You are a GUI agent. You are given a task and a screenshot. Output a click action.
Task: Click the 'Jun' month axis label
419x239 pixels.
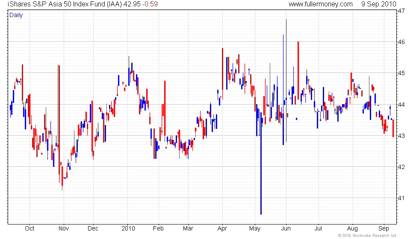[286, 229]
